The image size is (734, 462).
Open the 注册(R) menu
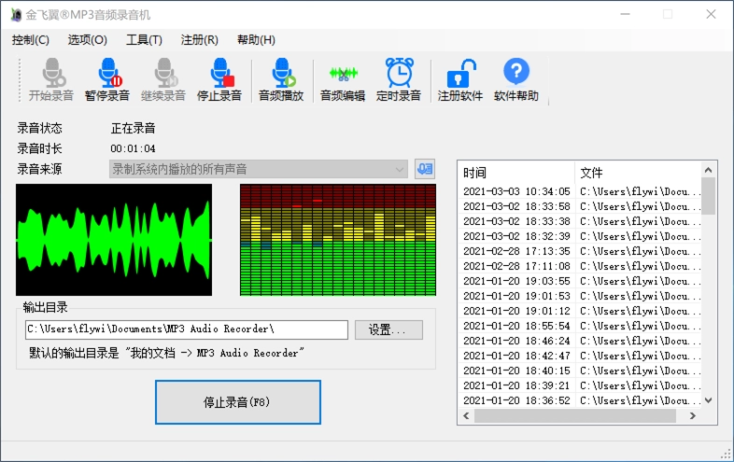(200, 40)
